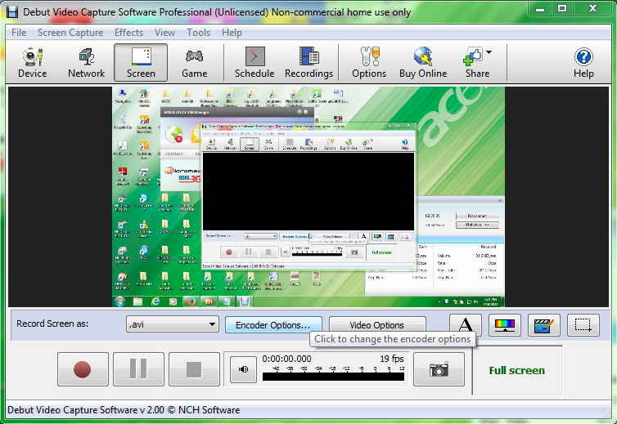Image resolution: width=617 pixels, height=424 pixels.
Task: Open the View menu
Action: click(x=164, y=33)
